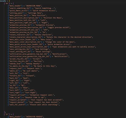
Task: Select the "search_something_lbl" key
Action: click(x=20, y=8)
